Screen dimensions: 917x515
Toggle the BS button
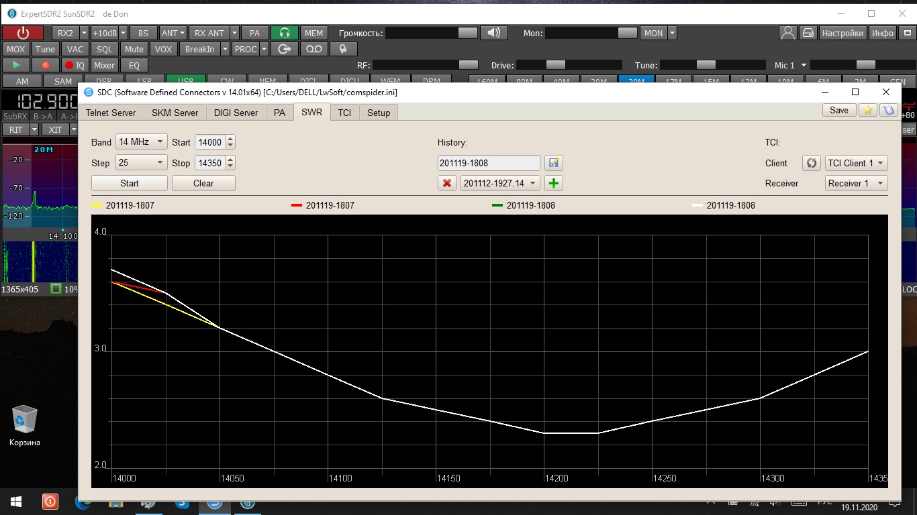coord(144,33)
